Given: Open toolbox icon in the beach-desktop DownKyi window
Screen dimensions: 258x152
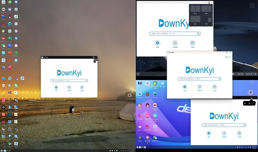Looking at the screenshot, I should pos(82,87).
